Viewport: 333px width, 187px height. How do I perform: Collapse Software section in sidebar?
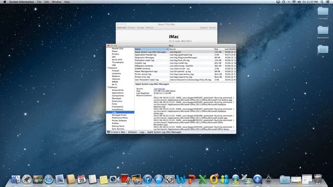pyautogui.click(x=108, y=87)
